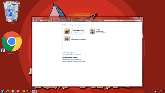Click the search magnifier icon
165x93 pixels.
141,21
